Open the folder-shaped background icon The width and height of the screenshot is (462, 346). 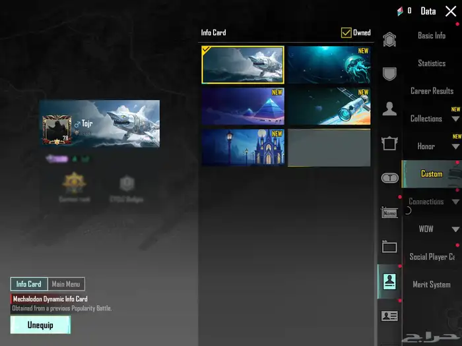click(389, 247)
